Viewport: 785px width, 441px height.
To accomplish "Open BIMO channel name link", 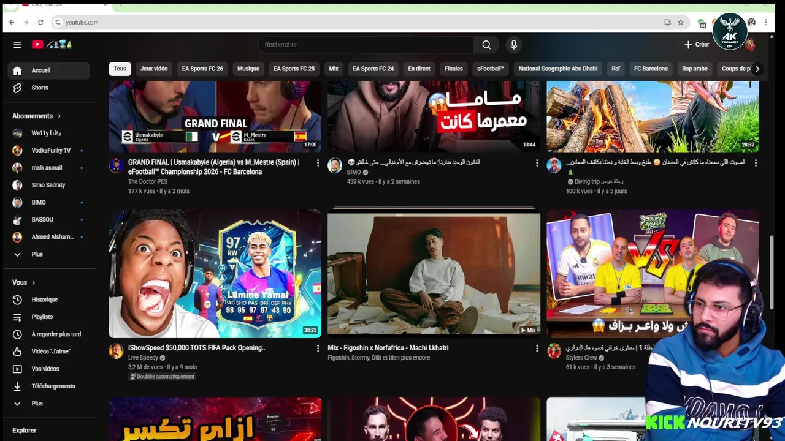I will [354, 172].
